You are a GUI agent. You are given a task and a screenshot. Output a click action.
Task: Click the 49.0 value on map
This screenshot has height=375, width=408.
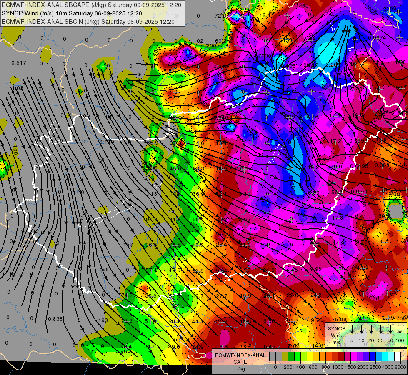174,347
